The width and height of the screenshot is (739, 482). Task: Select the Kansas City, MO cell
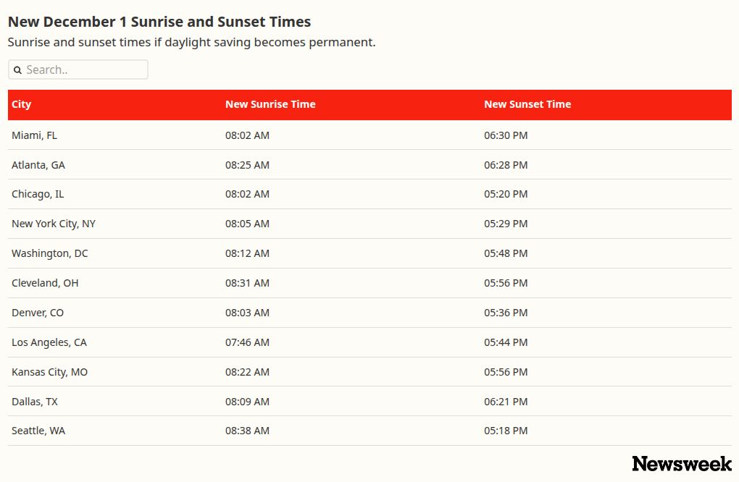tap(50, 372)
